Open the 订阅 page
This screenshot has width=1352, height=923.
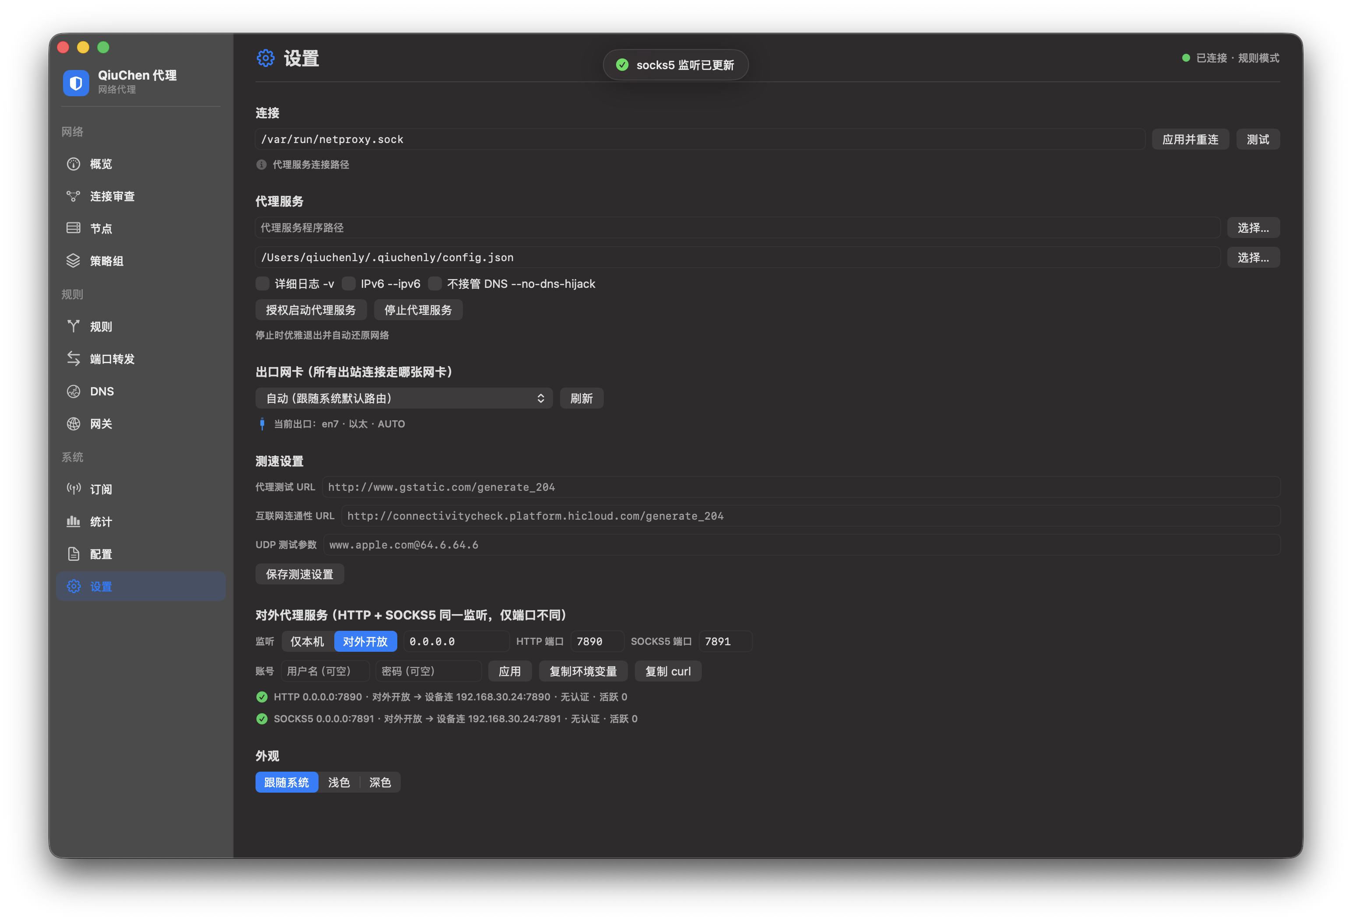click(141, 489)
